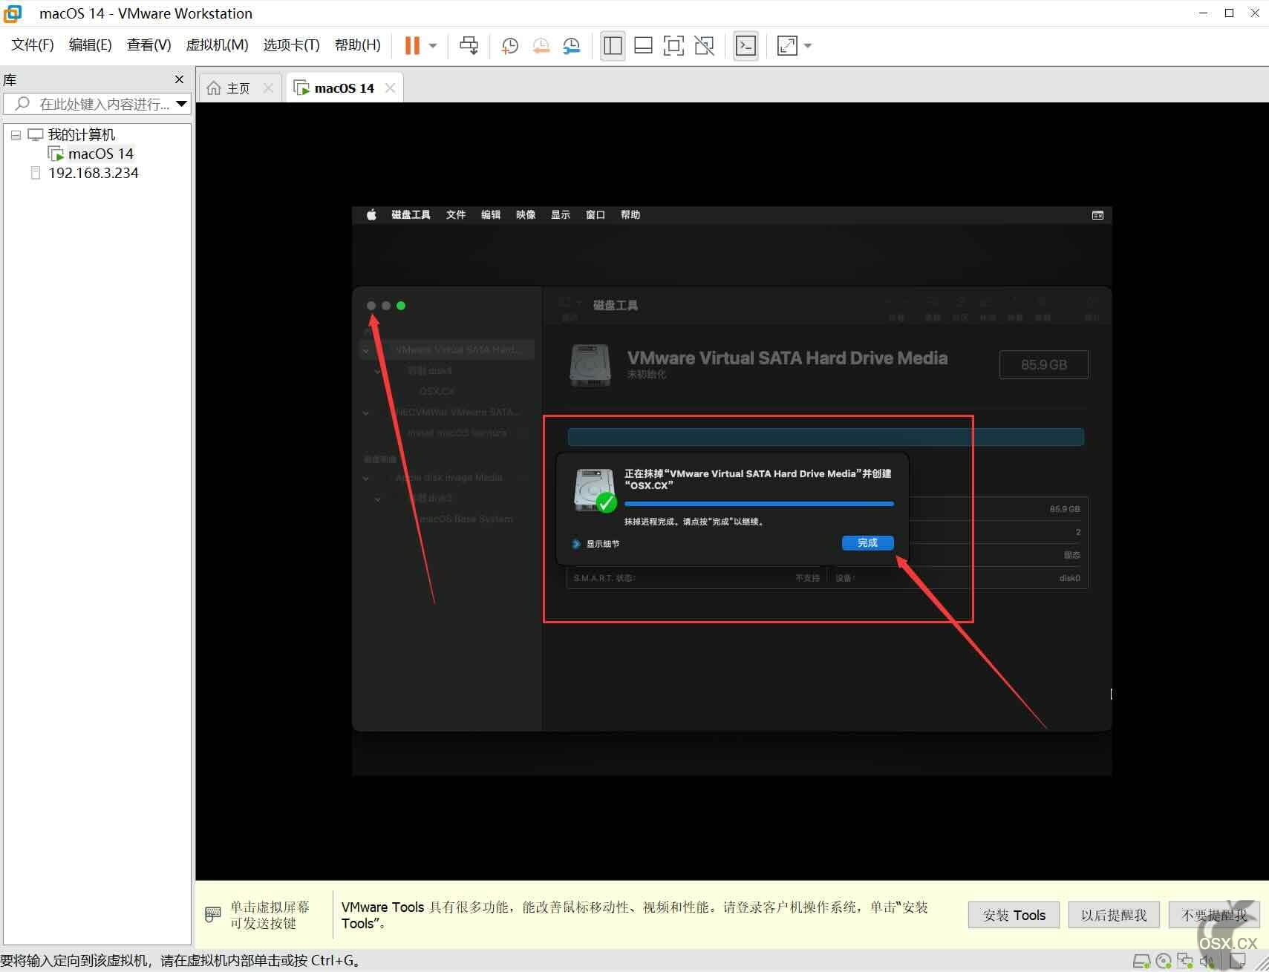Image resolution: width=1269 pixels, height=972 pixels.
Task: Click the CD/DVD drive status icon
Action: (x=1164, y=961)
